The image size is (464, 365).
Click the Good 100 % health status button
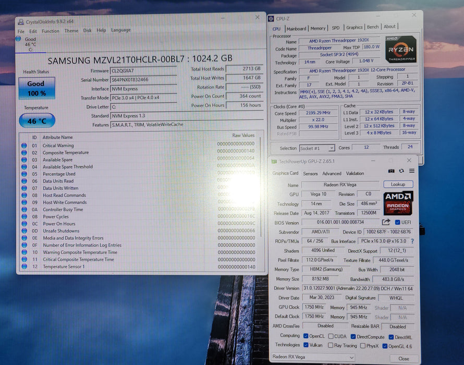[36, 88]
